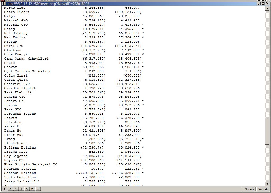Click the Pera GYO company name
Viewport: 271px width, 193px height.
pos(13,109)
